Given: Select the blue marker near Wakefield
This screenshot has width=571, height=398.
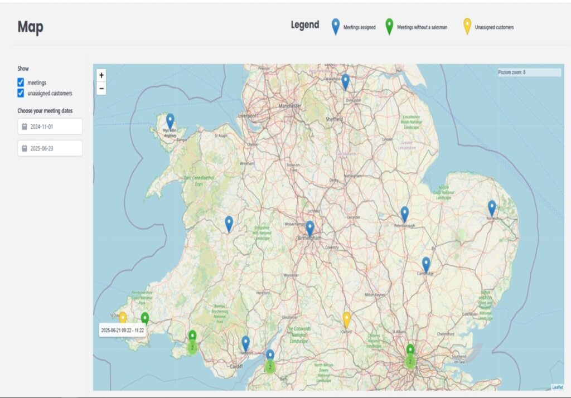Looking at the screenshot, I should (x=345, y=81).
